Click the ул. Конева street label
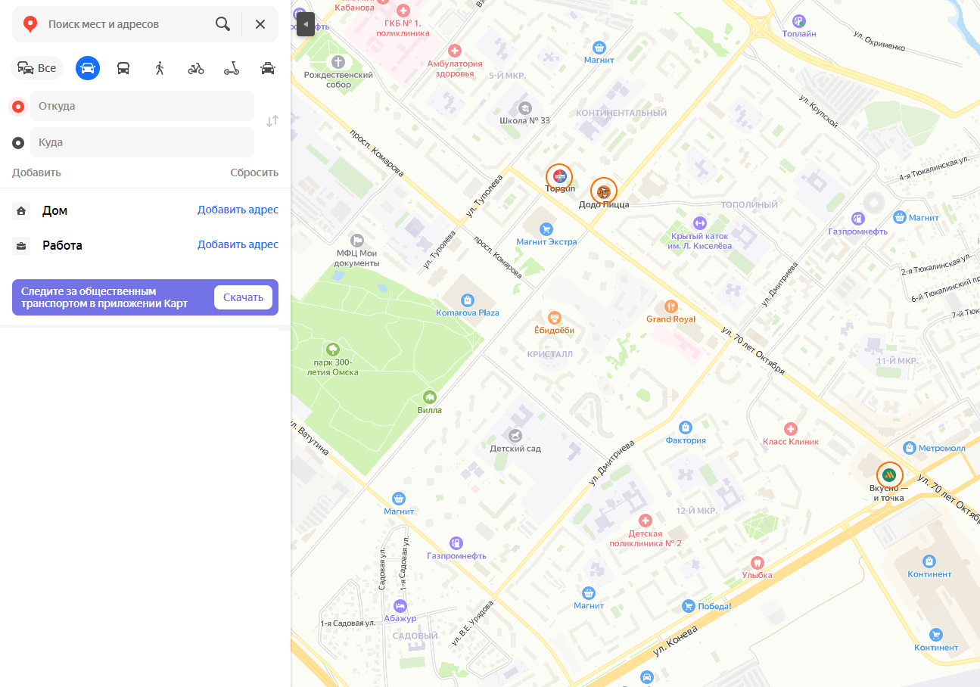980x687 pixels. (675, 640)
